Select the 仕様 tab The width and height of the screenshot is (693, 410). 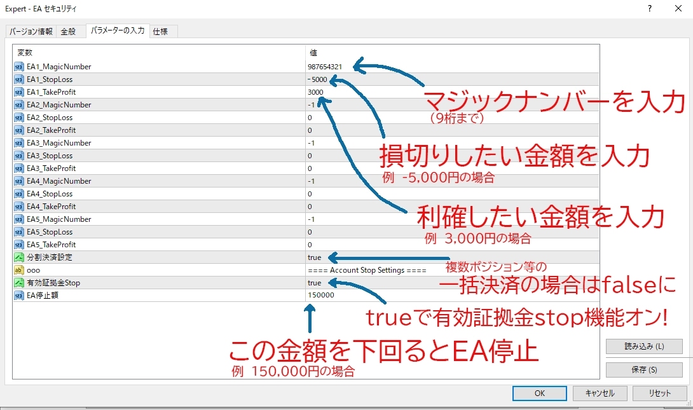tap(161, 31)
